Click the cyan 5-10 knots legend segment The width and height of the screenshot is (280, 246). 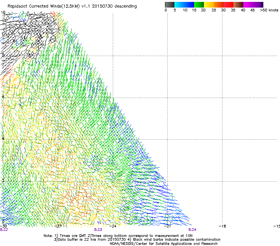tap(179, 5)
